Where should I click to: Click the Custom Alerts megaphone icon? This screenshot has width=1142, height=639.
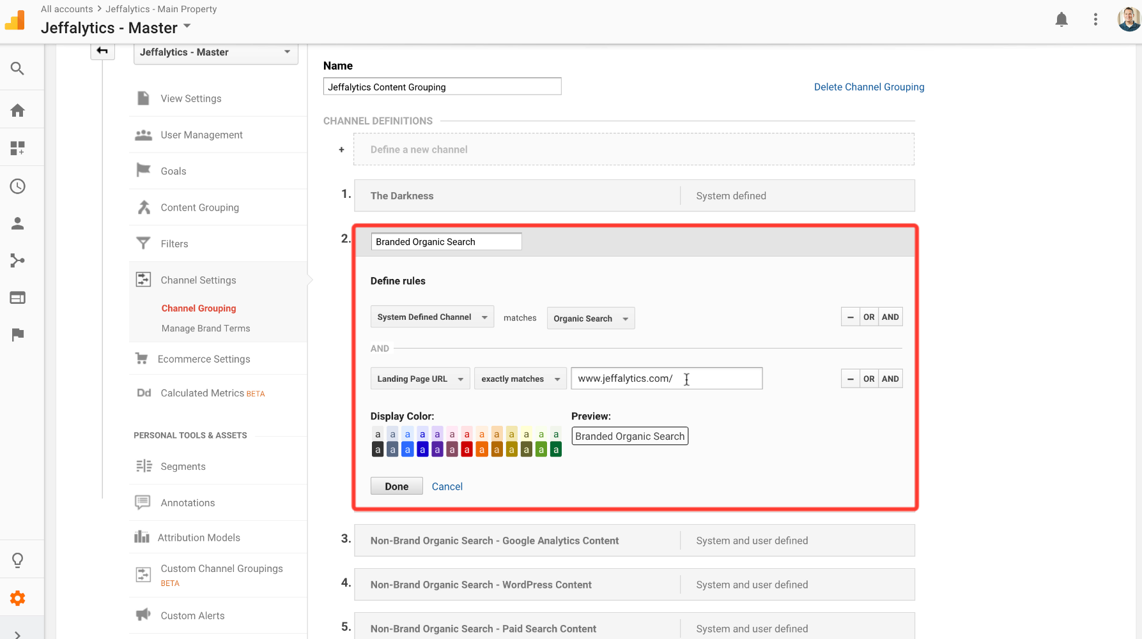143,615
